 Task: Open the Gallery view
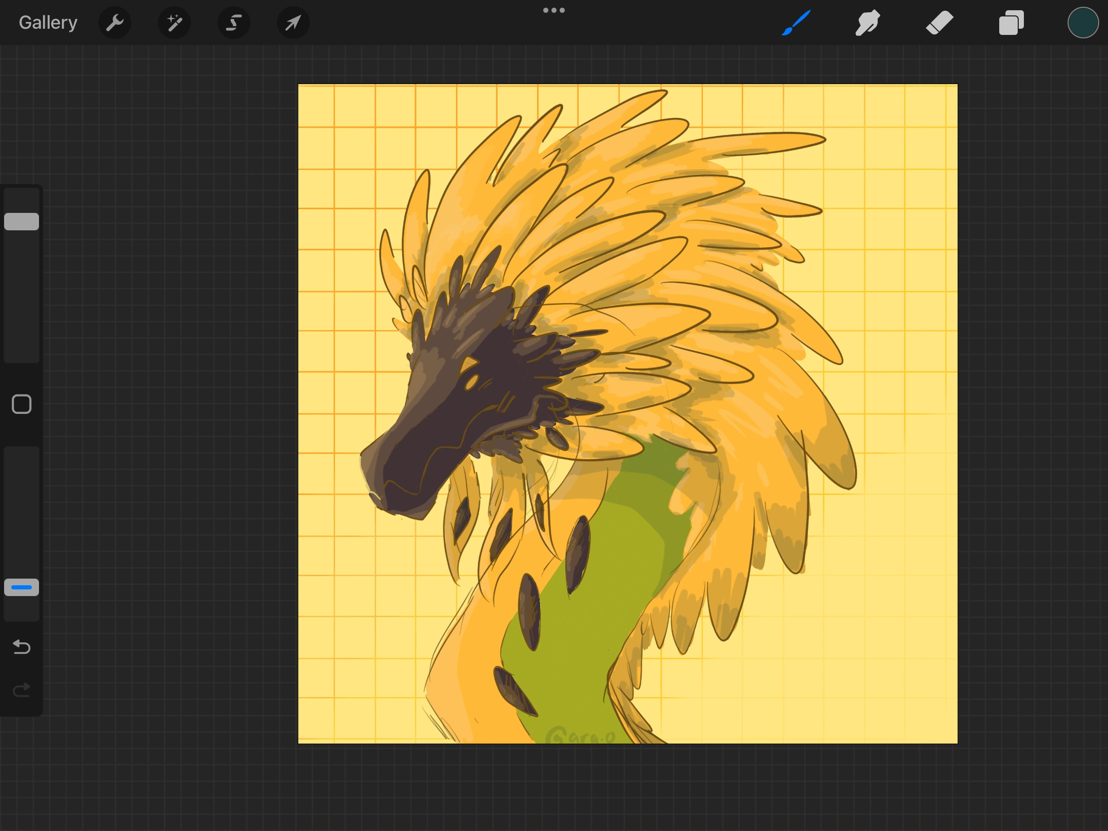point(48,23)
